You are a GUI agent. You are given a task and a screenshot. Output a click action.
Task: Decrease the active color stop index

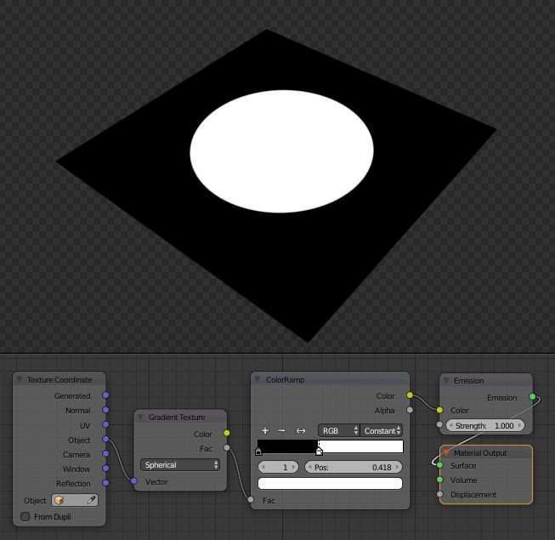point(263,467)
